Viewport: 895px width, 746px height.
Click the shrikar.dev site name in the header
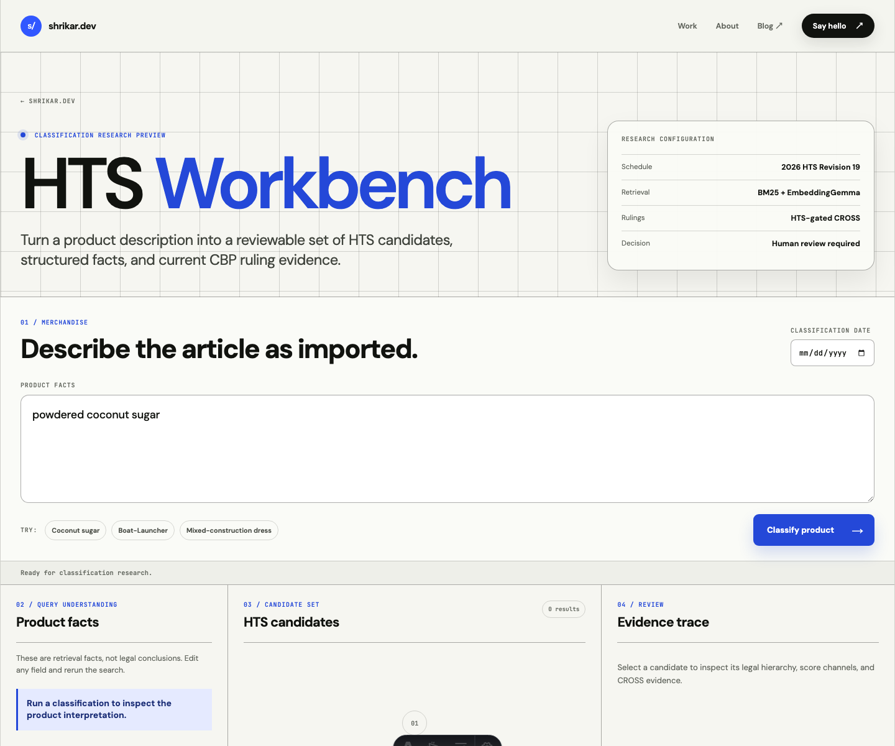(x=72, y=26)
